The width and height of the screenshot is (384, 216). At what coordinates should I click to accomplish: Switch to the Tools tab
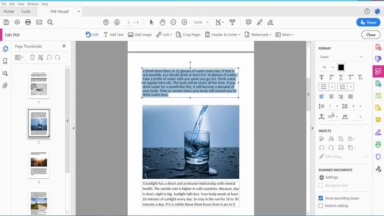pos(26,11)
